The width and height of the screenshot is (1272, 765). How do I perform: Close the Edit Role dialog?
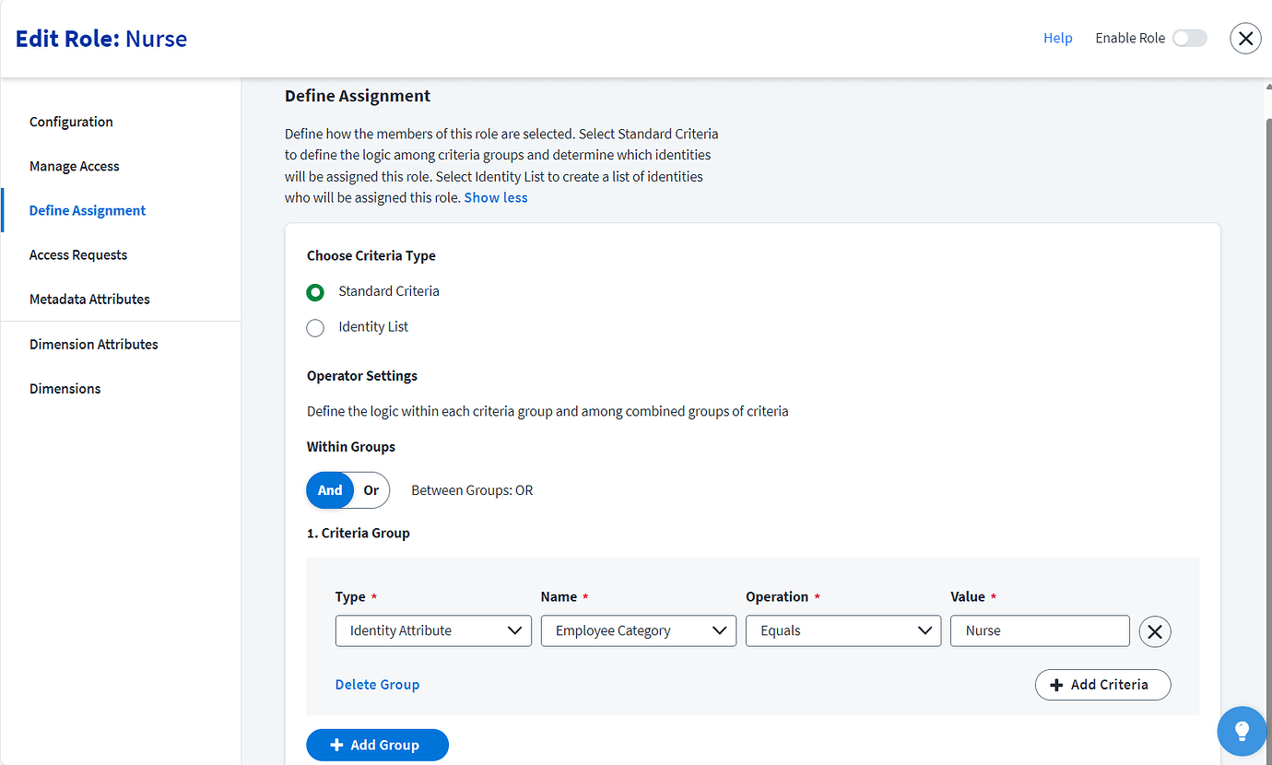click(1245, 38)
